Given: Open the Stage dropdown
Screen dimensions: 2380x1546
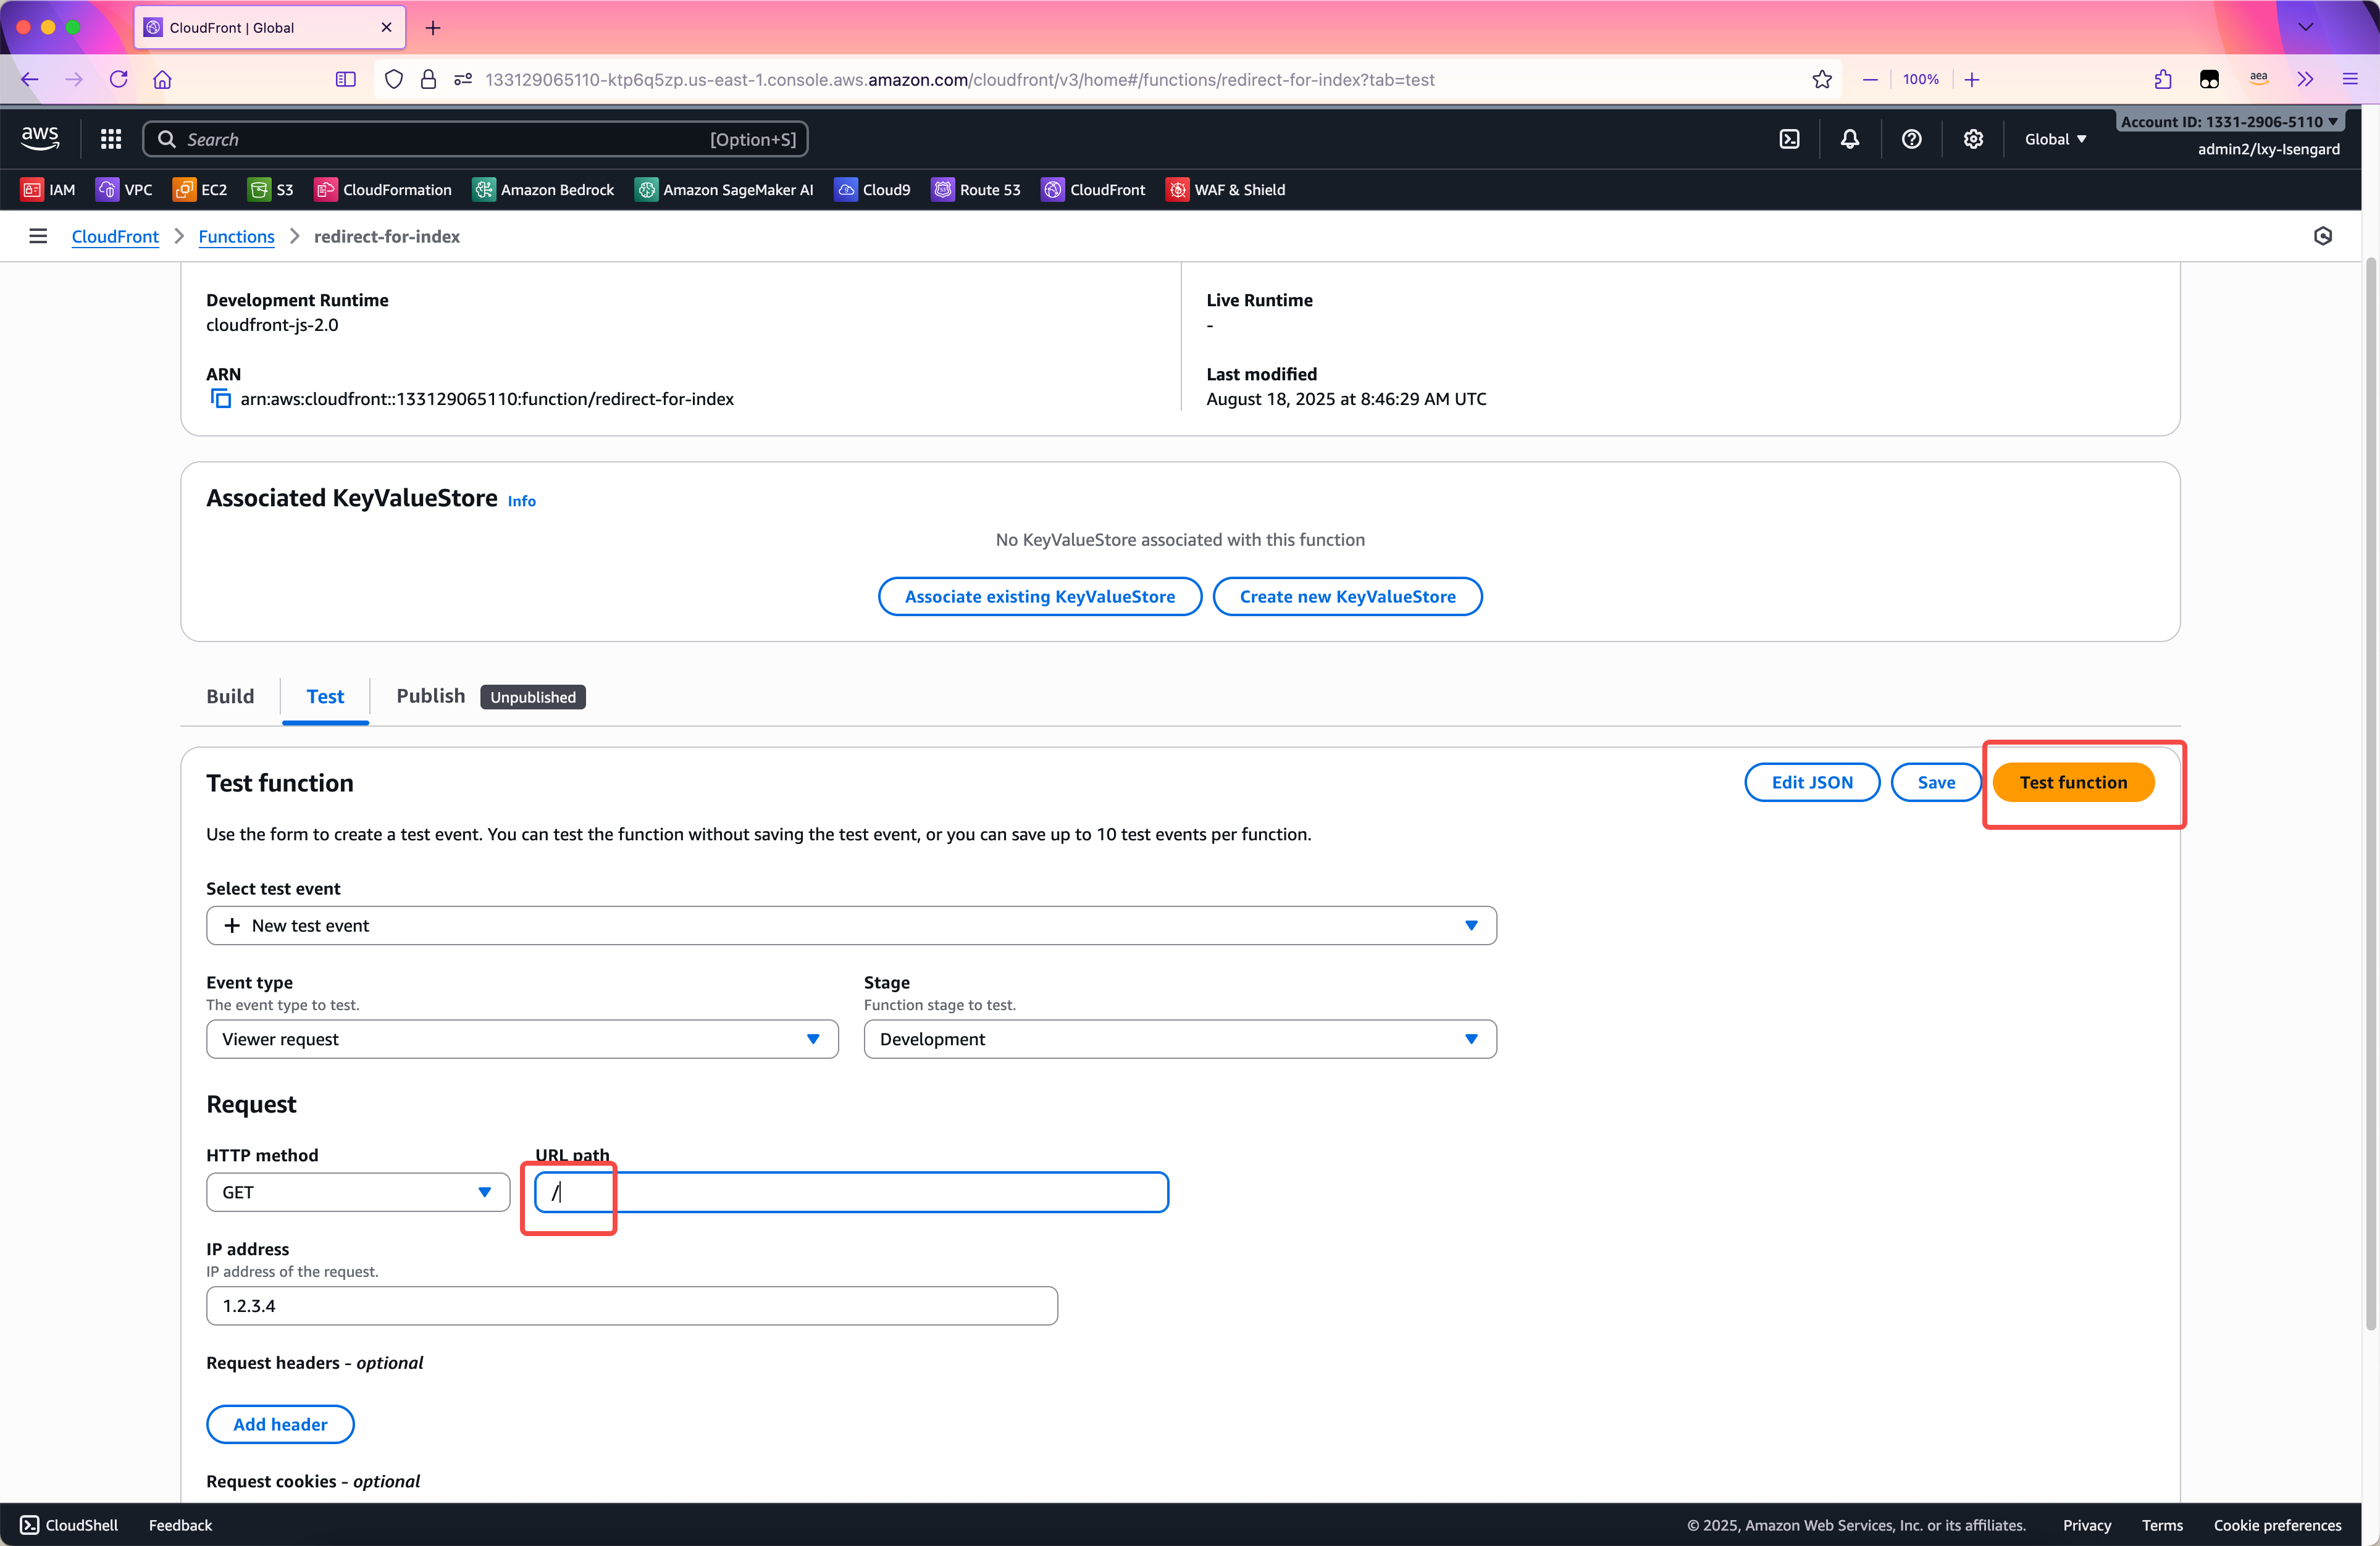Looking at the screenshot, I should pos(1179,1039).
